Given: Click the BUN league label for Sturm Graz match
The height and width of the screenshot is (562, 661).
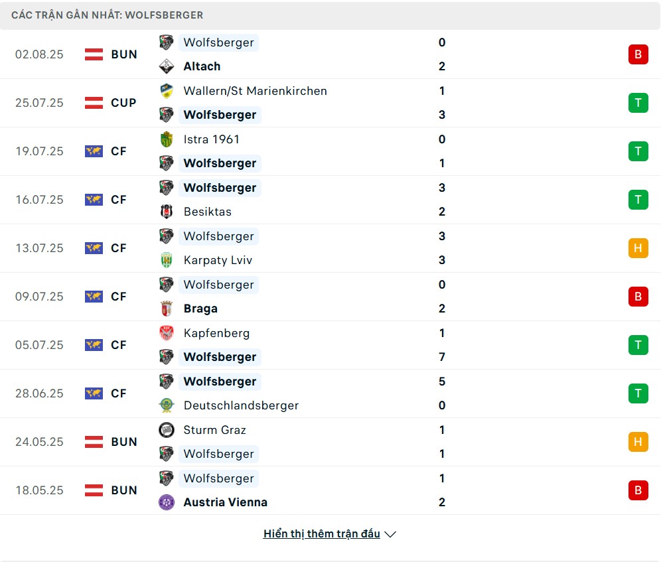Looking at the screenshot, I should coord(124,442).
